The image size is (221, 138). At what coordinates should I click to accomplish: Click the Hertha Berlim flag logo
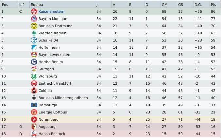pyautogui.click(x=33, y=62)
